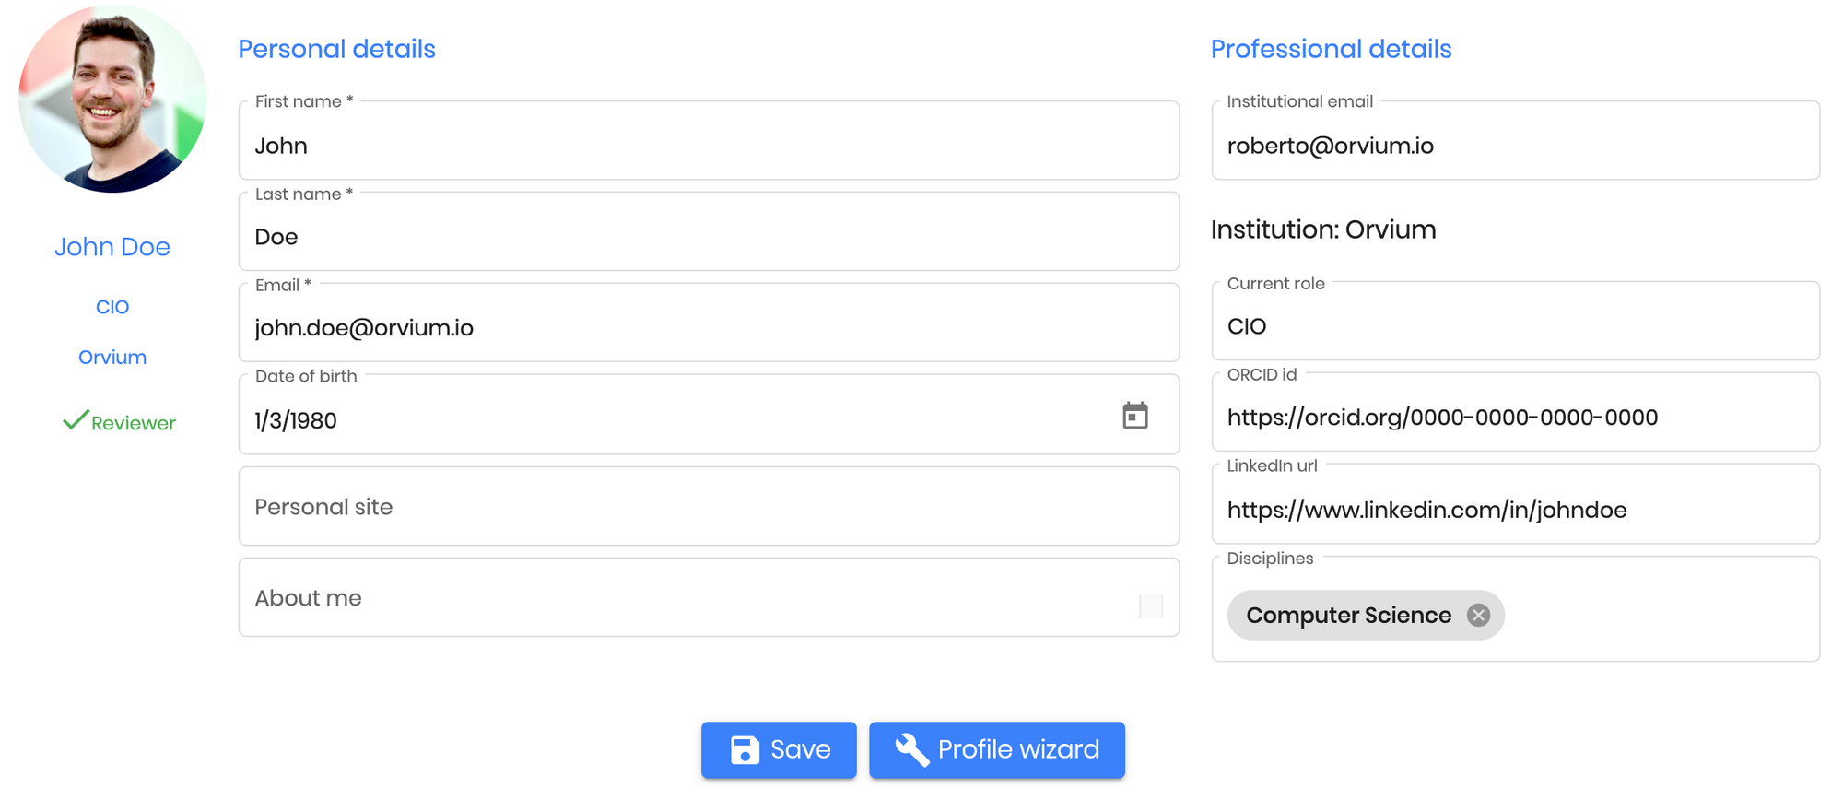
Task: Launch the Profile wizard
Action: (x=997, y=750)
